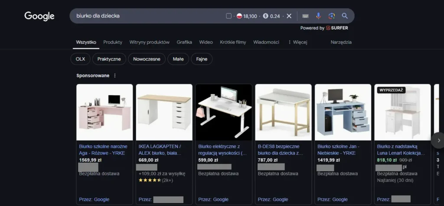Viewport: 444px width, 206px height.
Task: Open the IKEA LAGKAPTEN / ALEX biurko link
Action: tap(160, 150)
